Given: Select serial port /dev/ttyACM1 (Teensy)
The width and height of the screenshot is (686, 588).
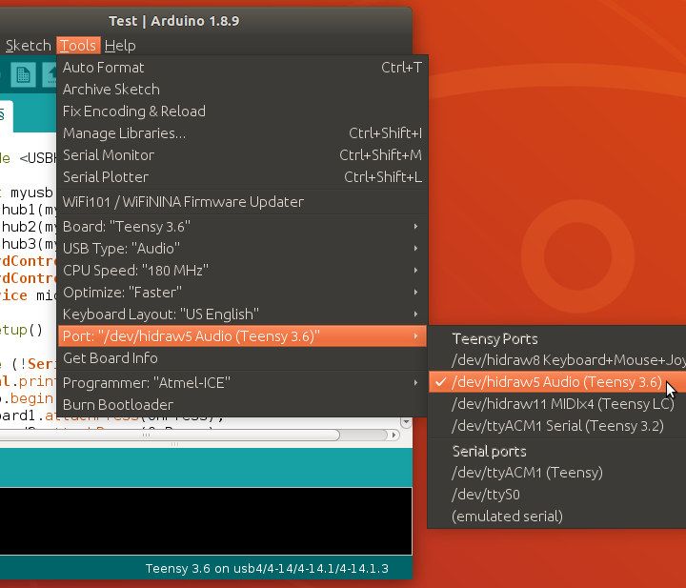Looking at the screenshot, I should coord(557,473).
